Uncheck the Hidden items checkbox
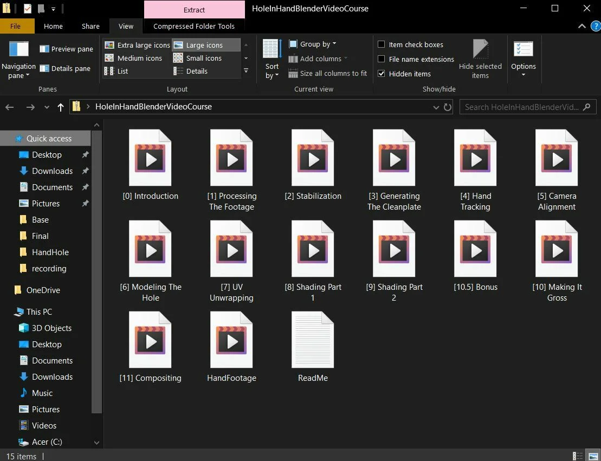 [382, 74]
